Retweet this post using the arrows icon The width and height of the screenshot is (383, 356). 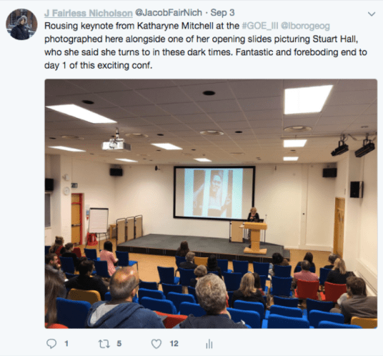[104, 344]
